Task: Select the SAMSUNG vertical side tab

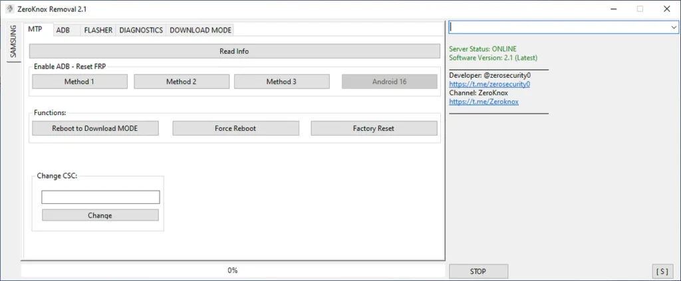Action: (x=13, y=41)
